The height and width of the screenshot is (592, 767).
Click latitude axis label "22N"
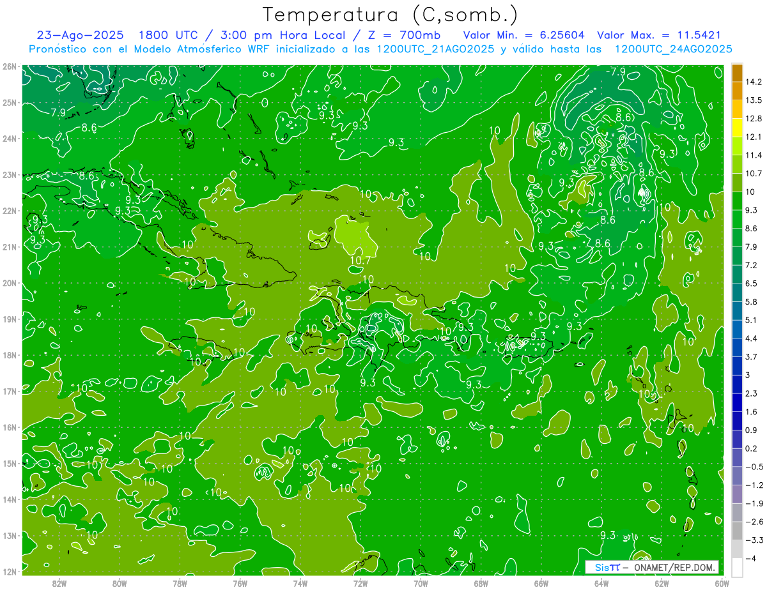point(9,211)
